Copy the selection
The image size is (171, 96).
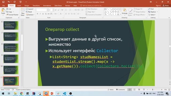[x=9, y=12]
